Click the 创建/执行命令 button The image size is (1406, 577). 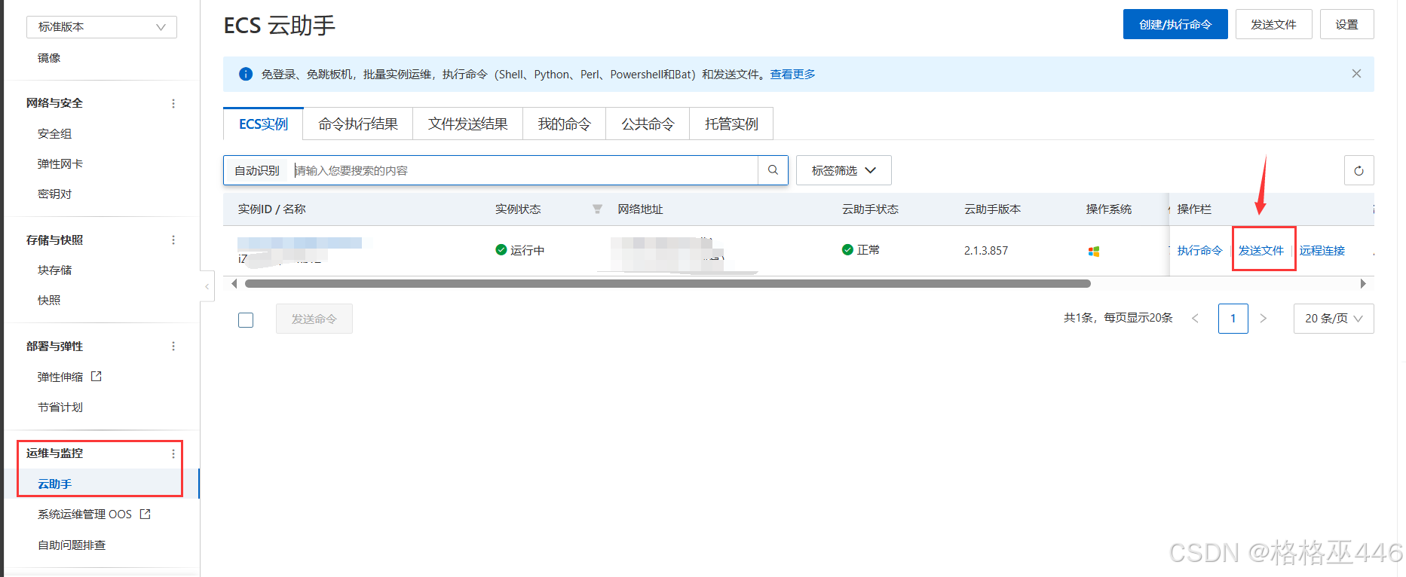1175,24
